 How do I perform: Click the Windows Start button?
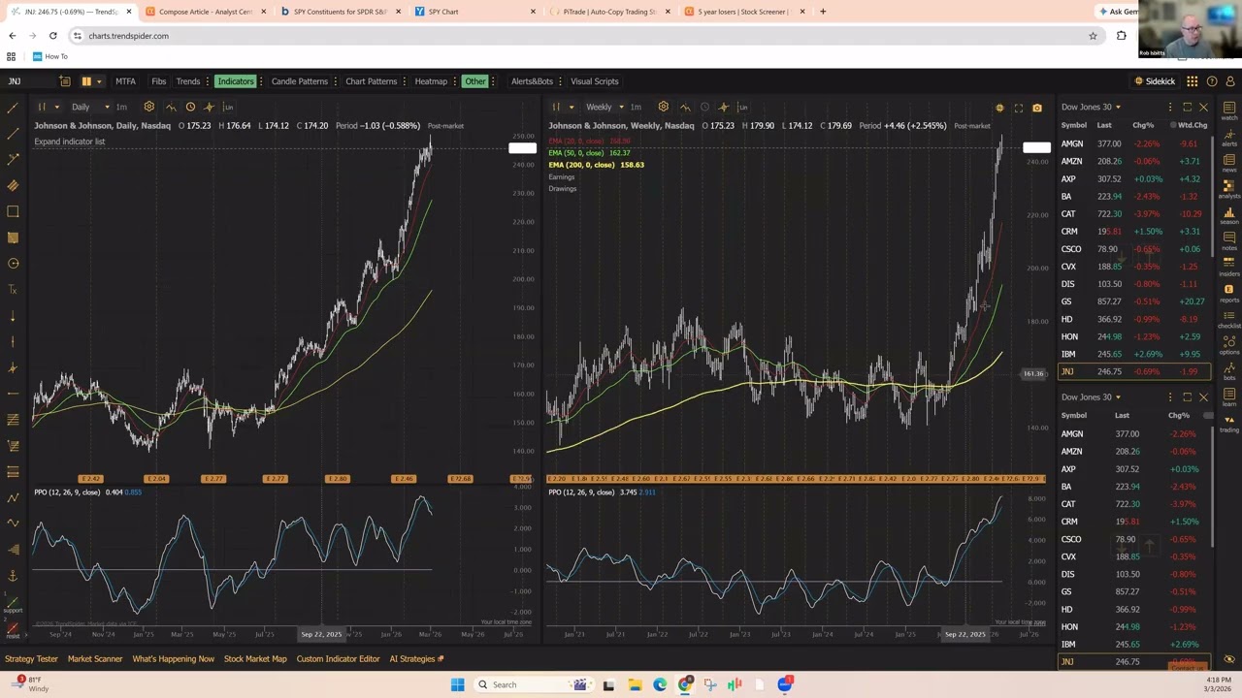(x=457, y=684)
